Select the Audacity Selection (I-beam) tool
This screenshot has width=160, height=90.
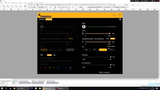[x=29, y=5]
